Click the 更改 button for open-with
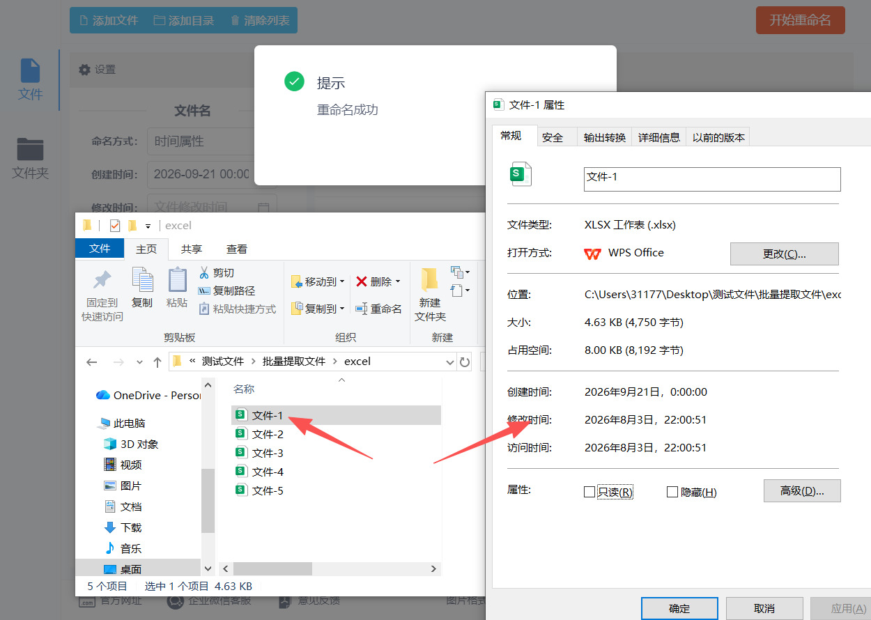 pyautogui.click(x=784, y=254)
